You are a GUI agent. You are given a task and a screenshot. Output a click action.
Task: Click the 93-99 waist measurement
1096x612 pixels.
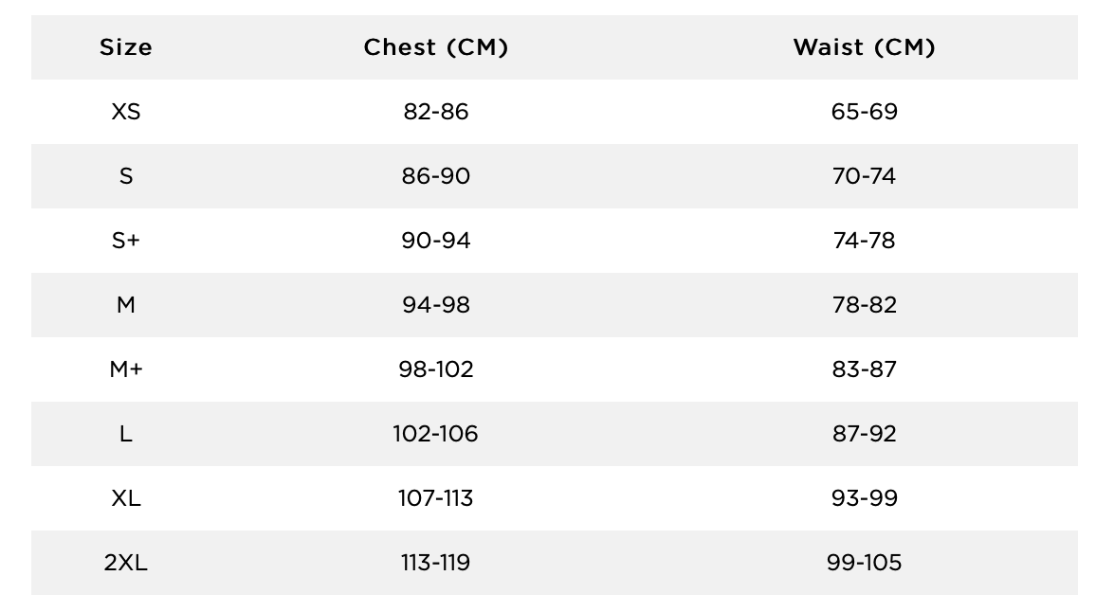pyautogui.click(x=864, y=498)
